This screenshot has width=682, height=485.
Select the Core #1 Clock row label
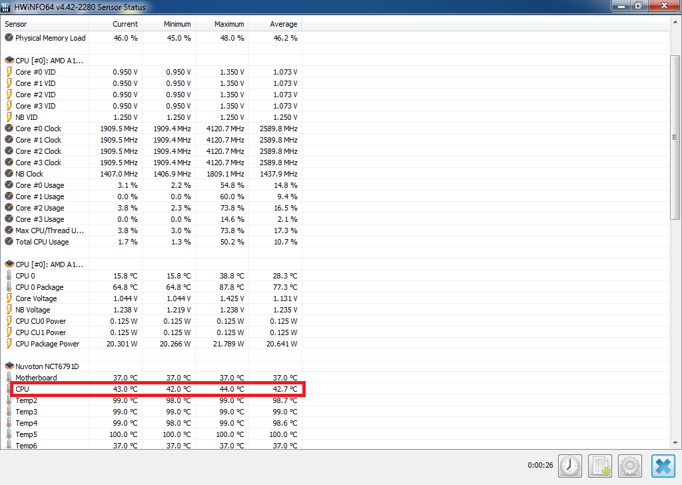38,140
